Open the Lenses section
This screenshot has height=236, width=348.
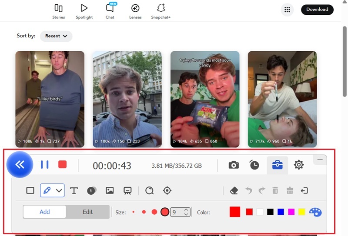pos(135,12)
